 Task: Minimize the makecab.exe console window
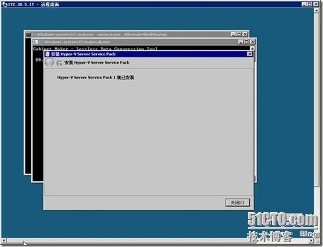click(x=240, y=42)
